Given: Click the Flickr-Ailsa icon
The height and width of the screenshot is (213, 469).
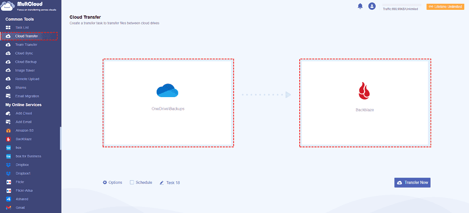Looking at the screenshot, I should click(8, 190).
